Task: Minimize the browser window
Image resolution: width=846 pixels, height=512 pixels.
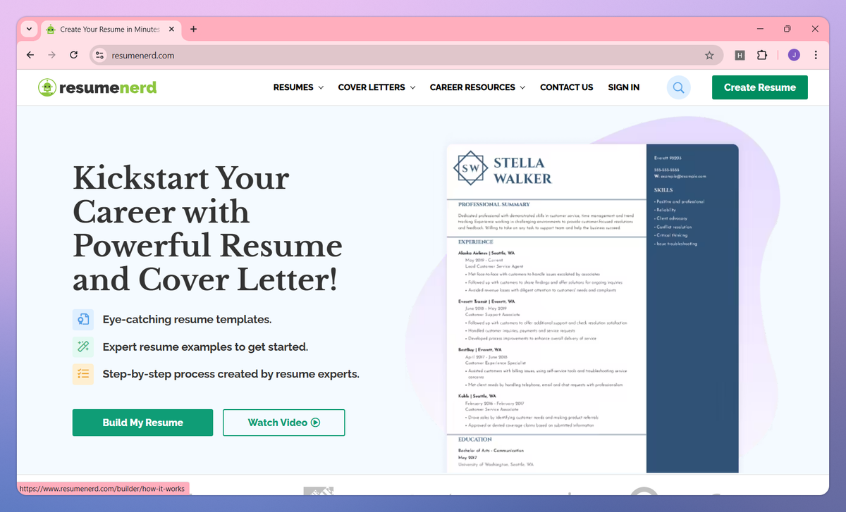Action: click(x=760, y=29)
